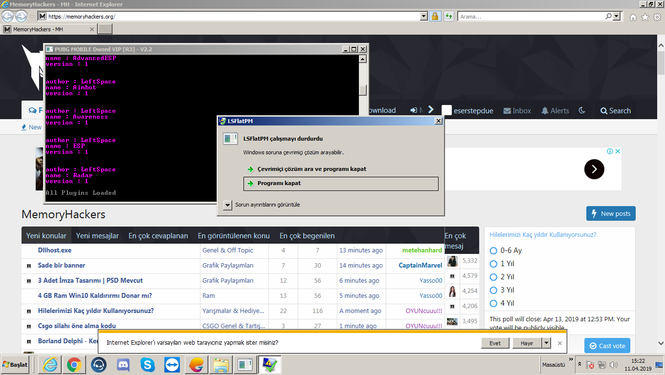Expand the forum navbar overflow chevron
Screen dimensions: 665x375
pos(431,110)
